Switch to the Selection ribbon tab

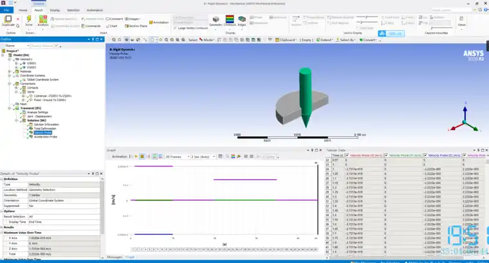(x=73, y=10)
